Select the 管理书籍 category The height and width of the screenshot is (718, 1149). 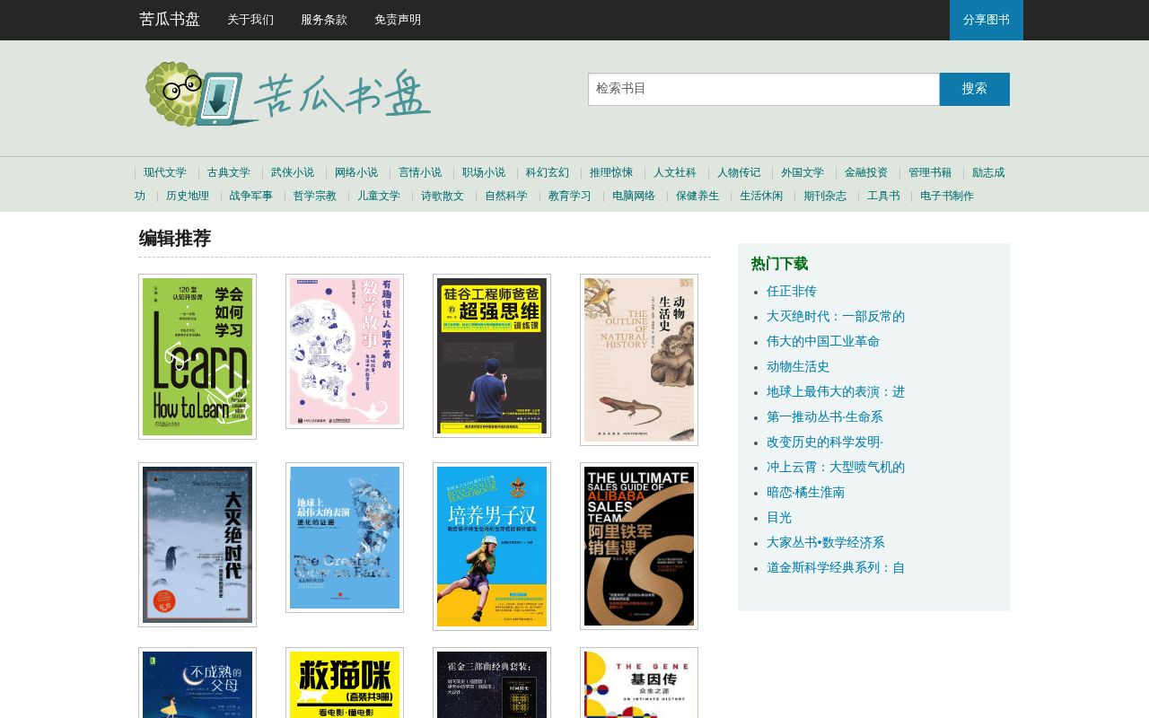tap(930, 172)
